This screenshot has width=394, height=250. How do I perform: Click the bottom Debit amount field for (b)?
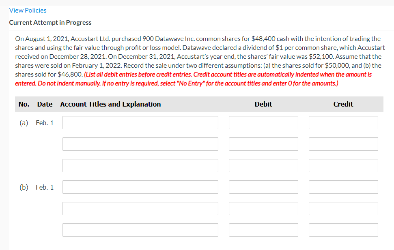[x=263, y=230]
